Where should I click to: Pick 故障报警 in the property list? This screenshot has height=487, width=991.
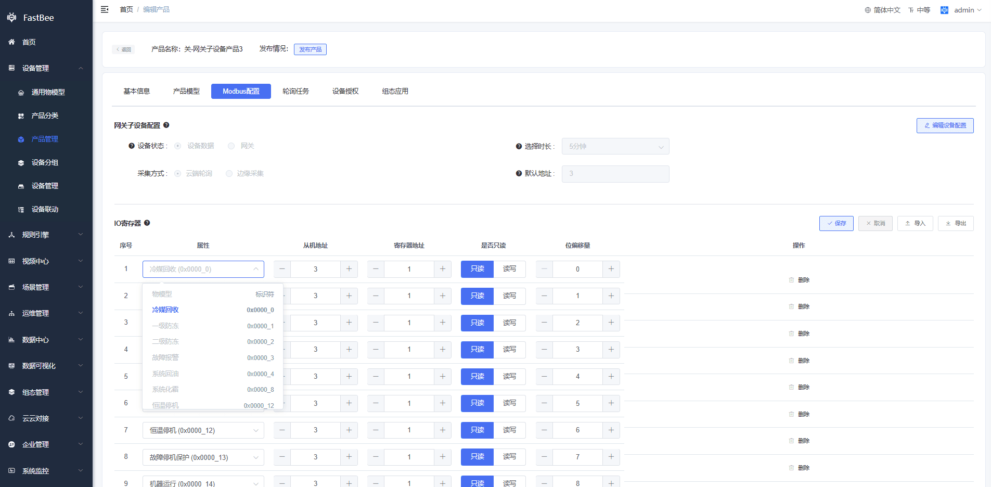tap(213, 357)
